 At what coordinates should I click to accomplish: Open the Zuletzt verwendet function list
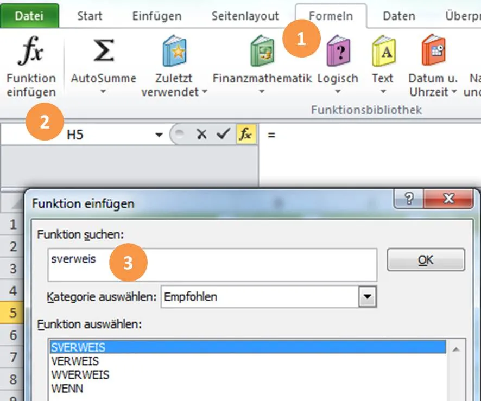(x=173, y=52)
